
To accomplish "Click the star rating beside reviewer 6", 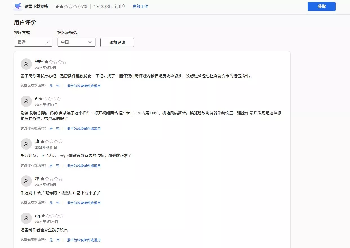I will (x=50, y=99).
